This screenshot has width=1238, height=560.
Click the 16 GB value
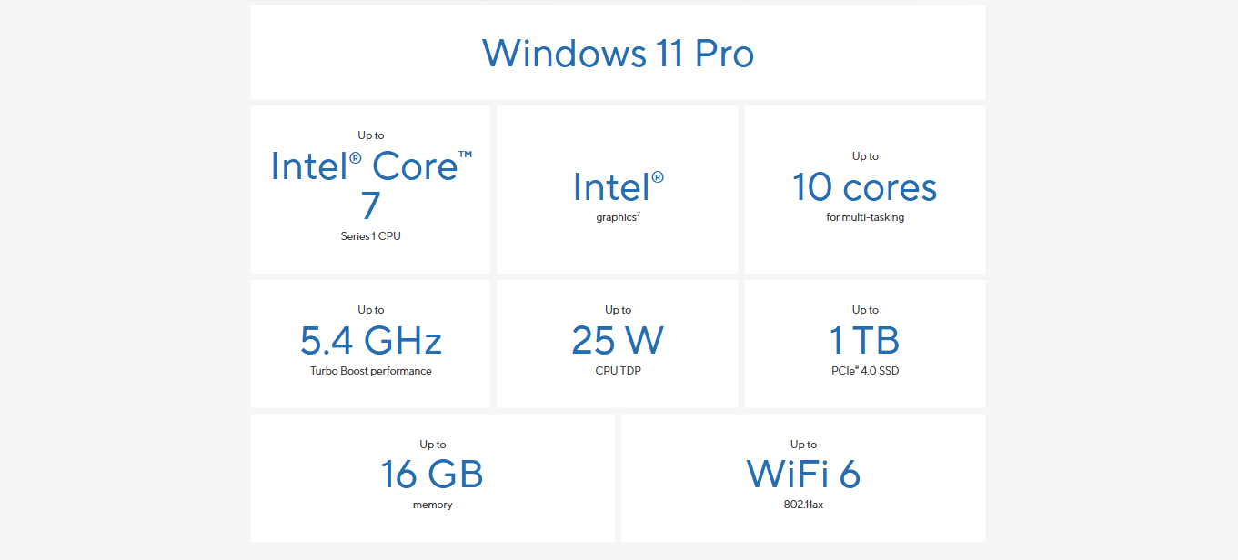[x=432, y=474]
